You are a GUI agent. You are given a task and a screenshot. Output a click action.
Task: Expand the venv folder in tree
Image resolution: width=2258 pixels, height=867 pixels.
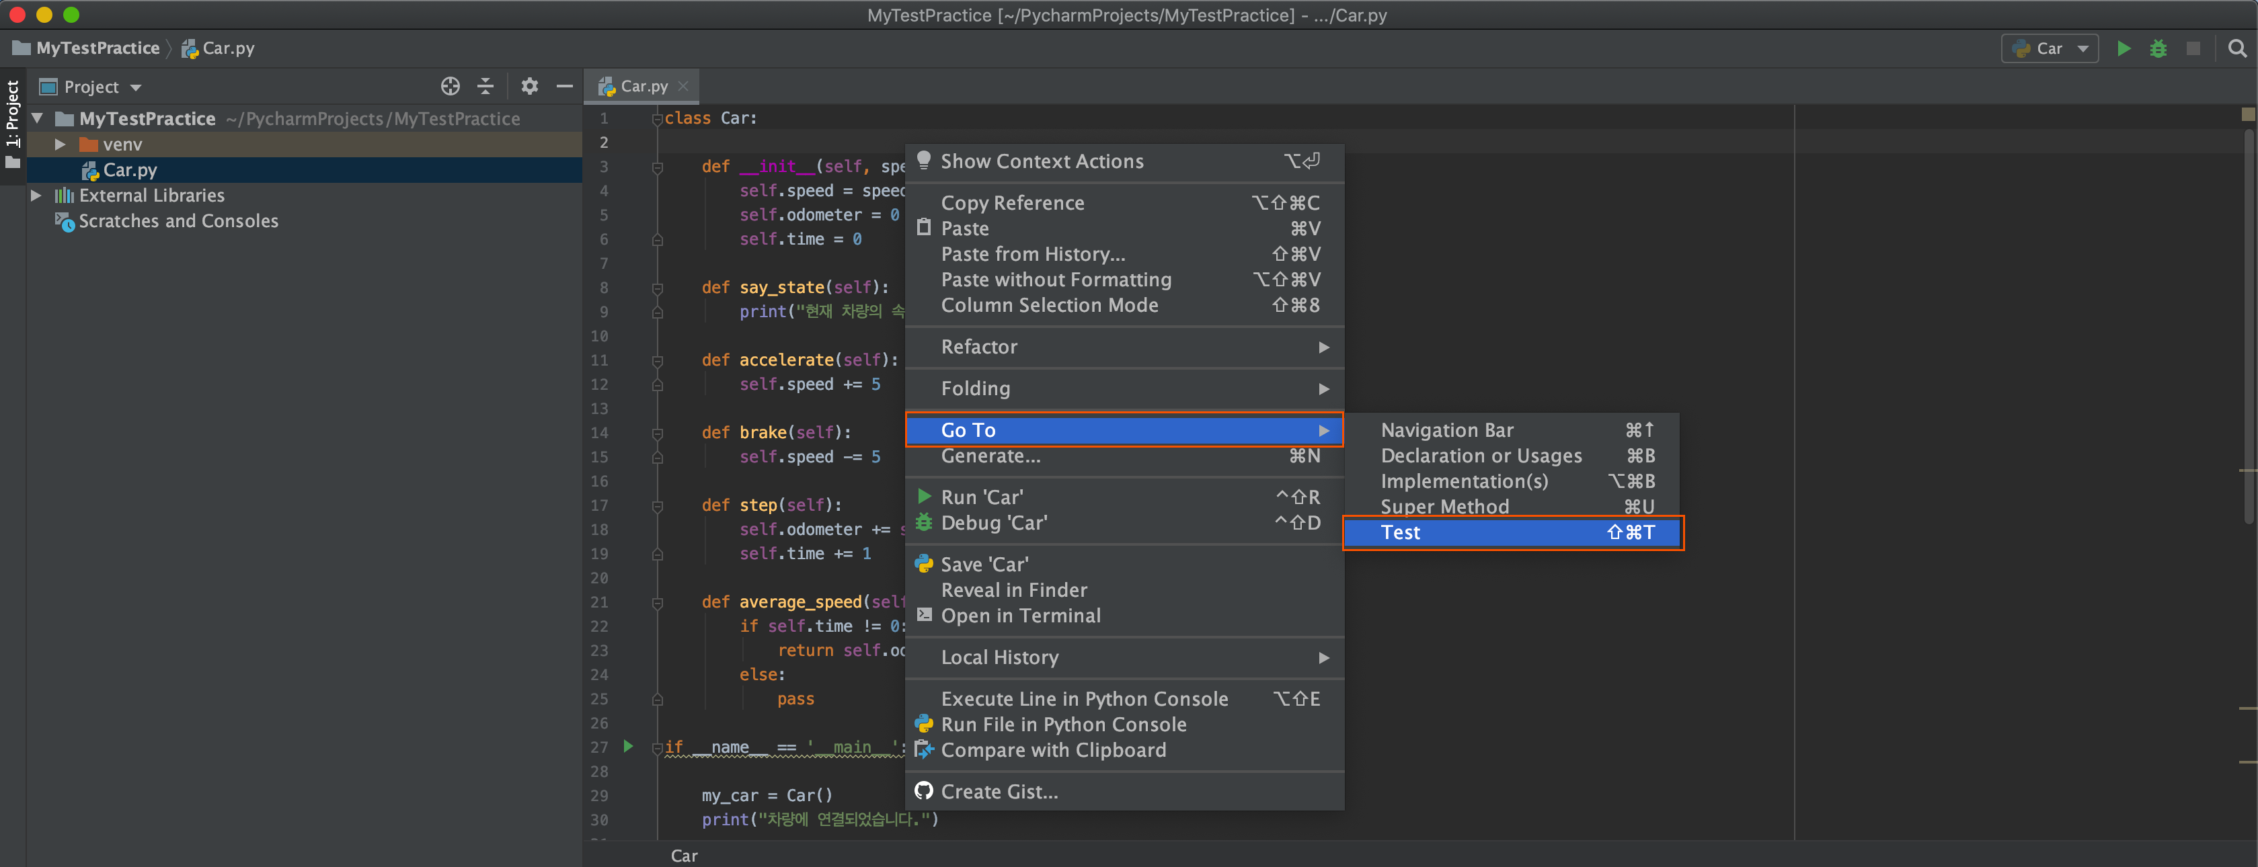tap(60, 144)
